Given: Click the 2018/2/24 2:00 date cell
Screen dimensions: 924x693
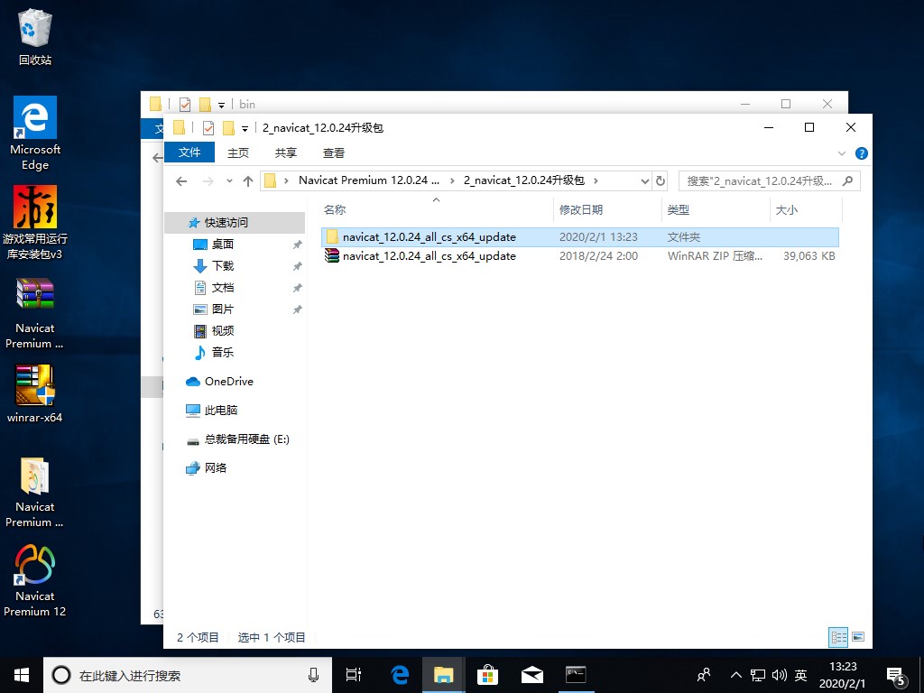Looking at the screenshot, I should (x=598, y=255).
